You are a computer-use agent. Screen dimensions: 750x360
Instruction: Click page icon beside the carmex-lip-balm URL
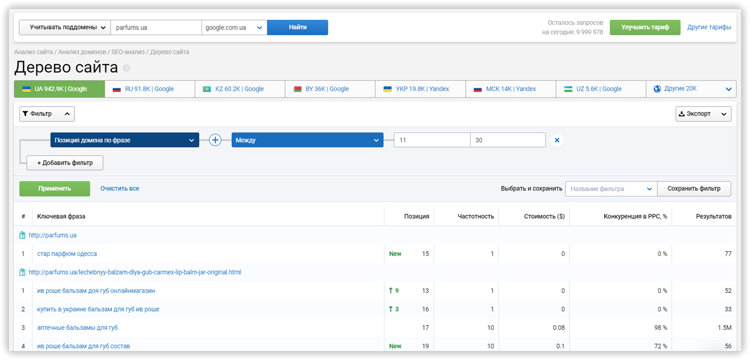[22, 272]
